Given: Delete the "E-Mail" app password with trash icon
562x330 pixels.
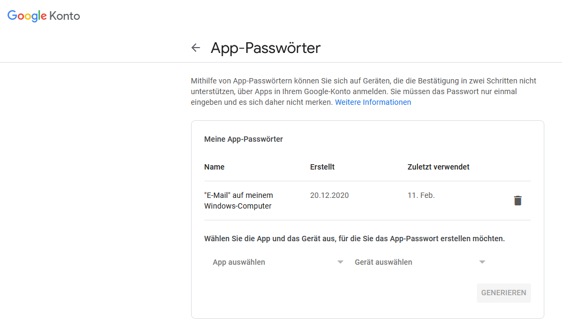Looking at the screenshot, I should pyautogui.click(x=518, y=201).
